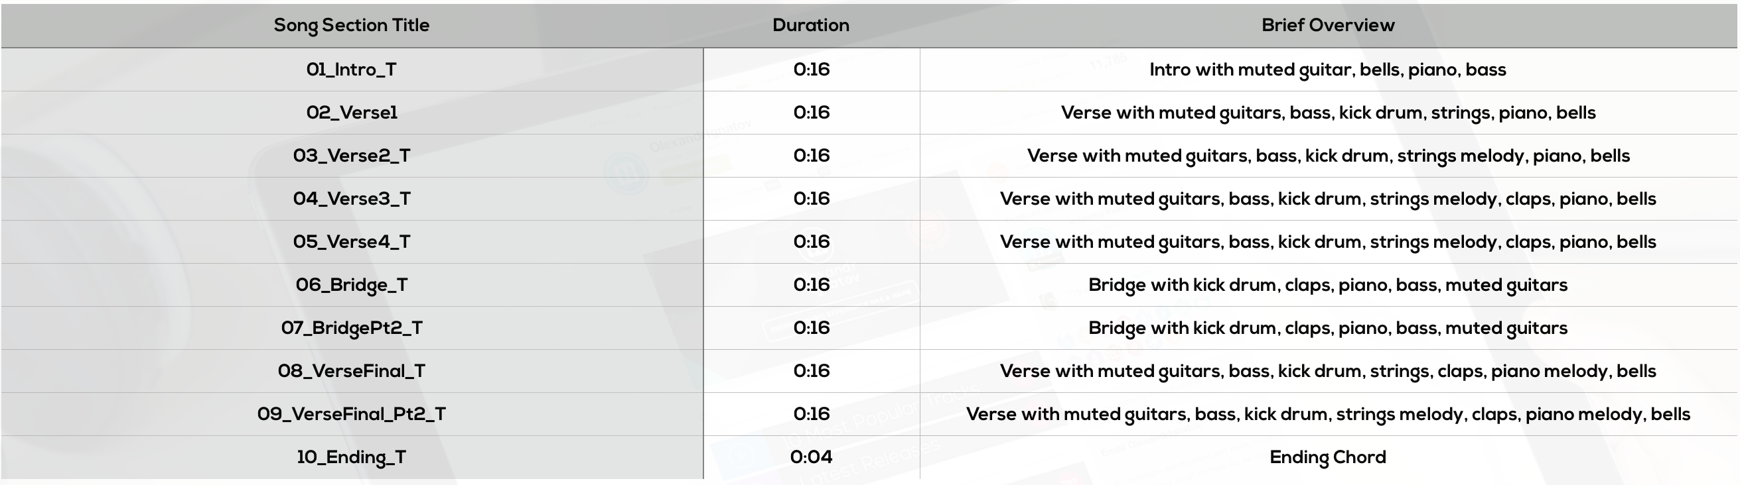
Task: Click the Duration column header
Action: 810,26
